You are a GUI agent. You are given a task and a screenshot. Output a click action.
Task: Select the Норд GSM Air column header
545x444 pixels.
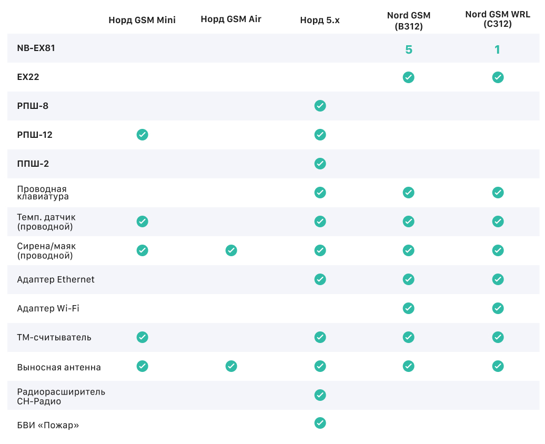coord(231,19)
